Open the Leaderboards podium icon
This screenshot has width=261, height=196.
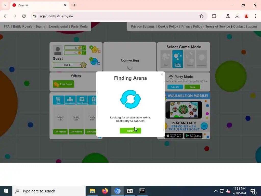(x=70, y=100)
